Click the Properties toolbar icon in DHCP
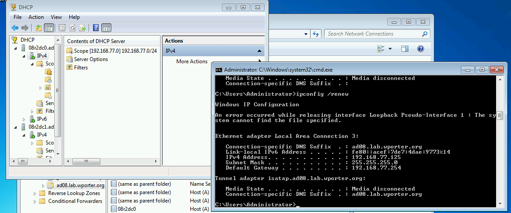 pyautogui.click(x=62, y=28)
